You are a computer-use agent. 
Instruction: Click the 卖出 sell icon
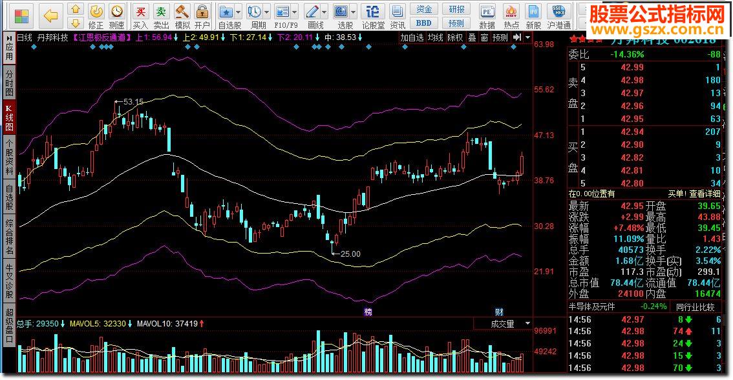click(x=162, y=16)
